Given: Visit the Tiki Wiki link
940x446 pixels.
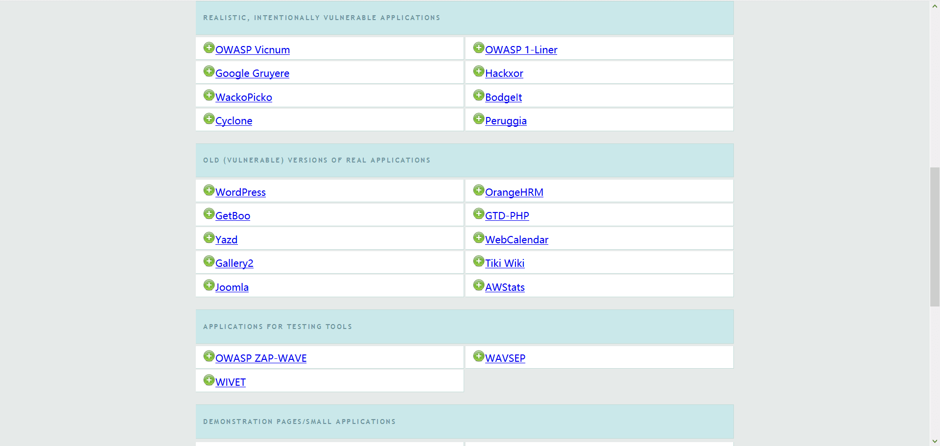Looking at the screenshot, I should [505, 263].
